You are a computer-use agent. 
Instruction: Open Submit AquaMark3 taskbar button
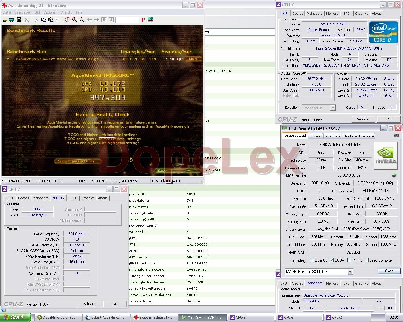point(106,317)
